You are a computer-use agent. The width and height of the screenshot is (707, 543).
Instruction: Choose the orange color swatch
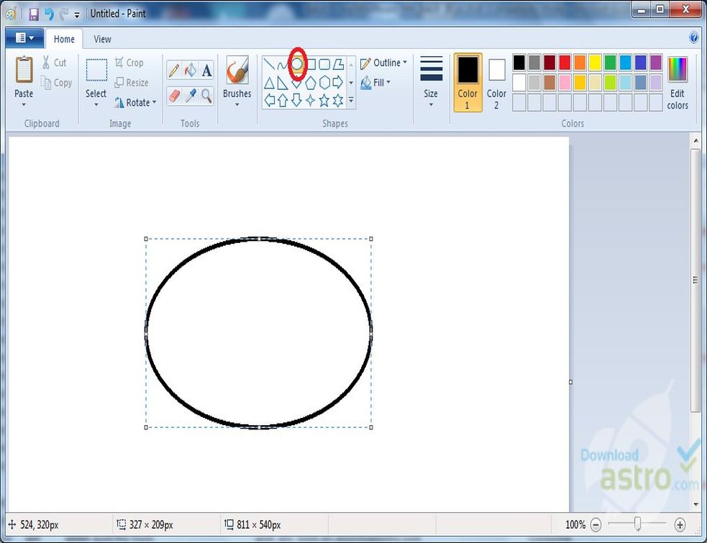pos(580,63)
